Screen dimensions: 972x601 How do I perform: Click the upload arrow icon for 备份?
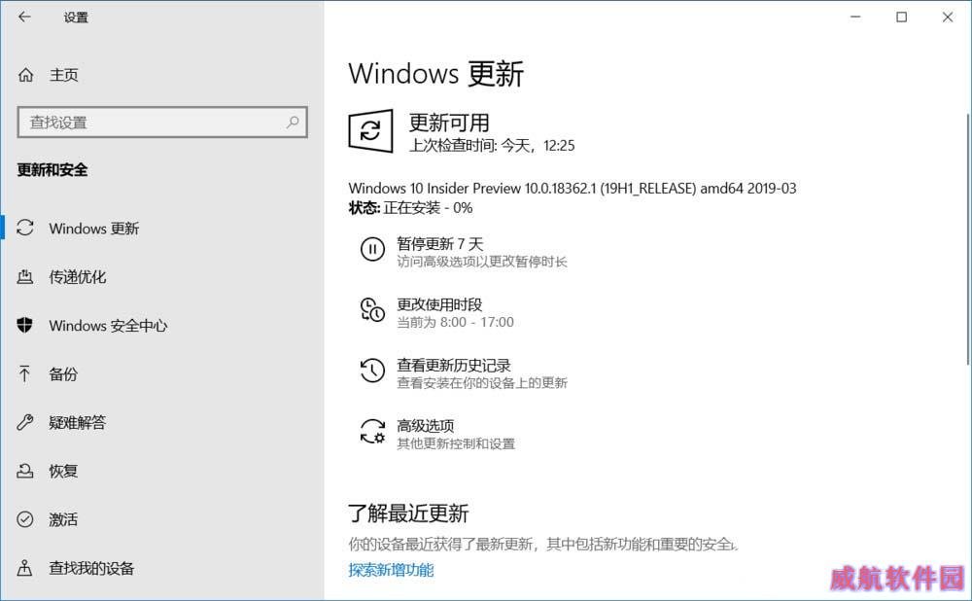[x=25, y=373]
